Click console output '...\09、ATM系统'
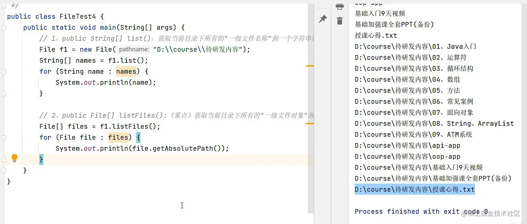The height and width of the screenshot is (224, 527). click(x=413, y=135)
